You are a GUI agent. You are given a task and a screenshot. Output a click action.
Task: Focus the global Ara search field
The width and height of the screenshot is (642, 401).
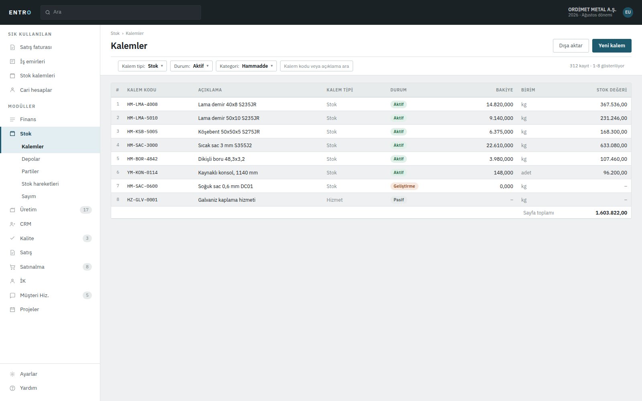pyautogui.click(x=121, y=12)
